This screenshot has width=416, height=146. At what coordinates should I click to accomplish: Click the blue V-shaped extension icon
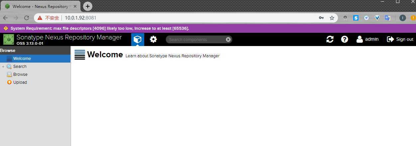click(377, 18)
